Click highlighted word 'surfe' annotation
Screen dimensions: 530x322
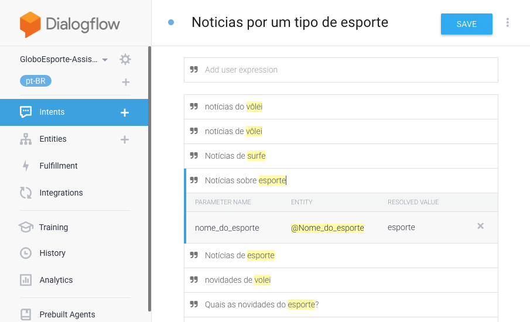coord(256,156)
